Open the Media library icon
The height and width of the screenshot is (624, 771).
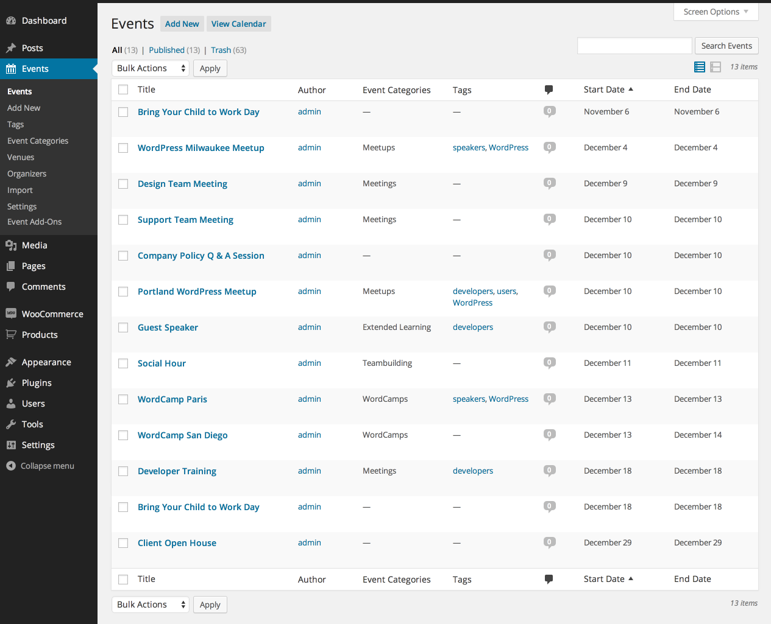click(11, 245)
